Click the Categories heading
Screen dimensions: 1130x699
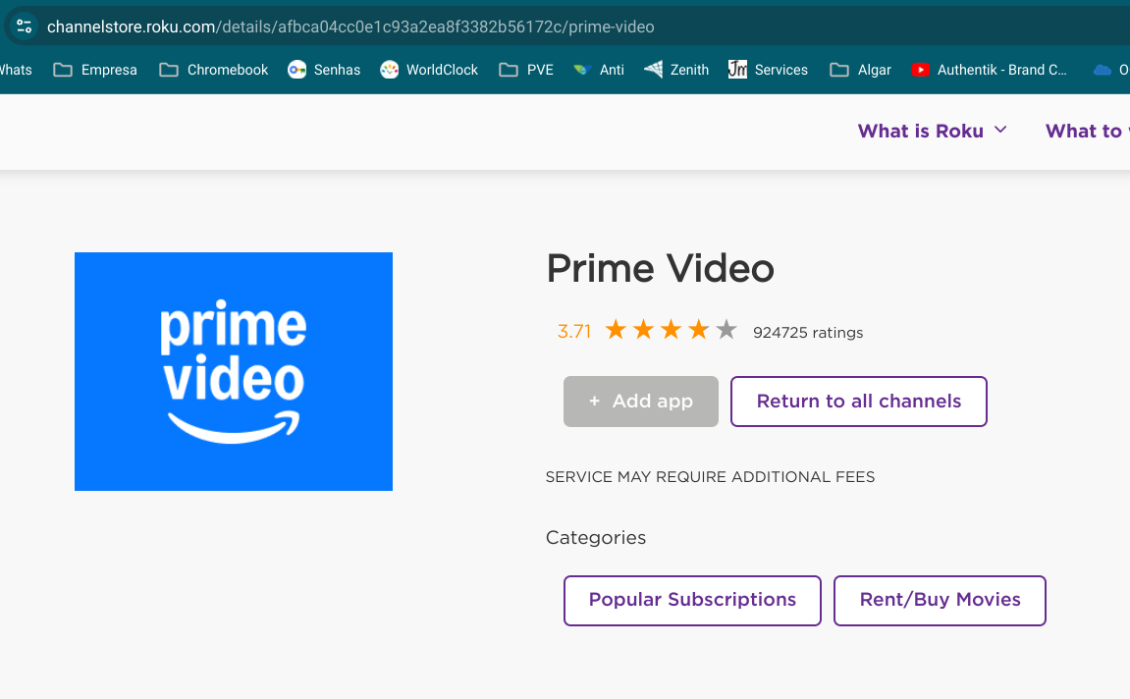pos(595,538)
